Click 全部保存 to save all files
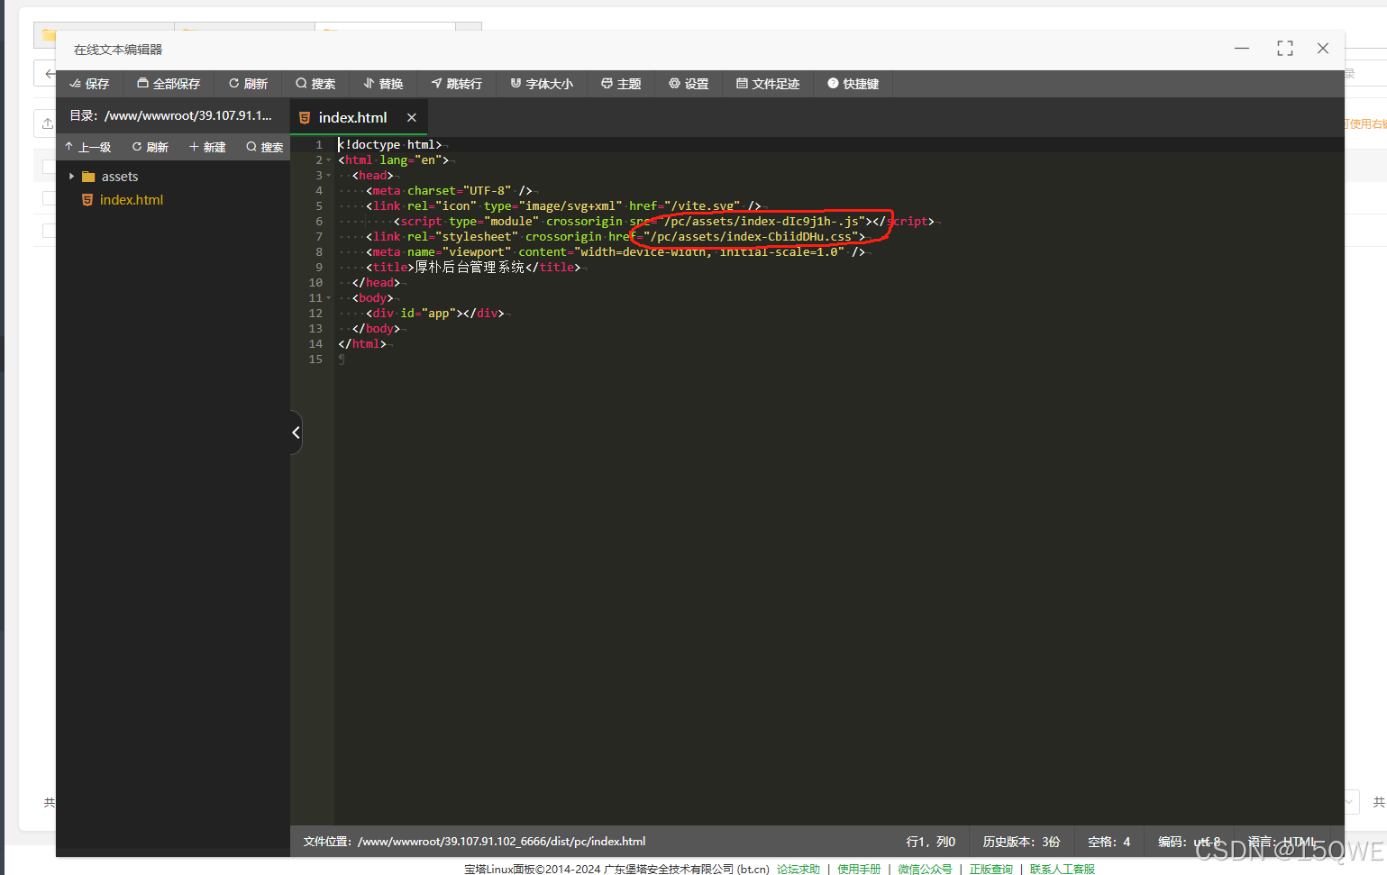1387x875 pixels. [169, 84]
